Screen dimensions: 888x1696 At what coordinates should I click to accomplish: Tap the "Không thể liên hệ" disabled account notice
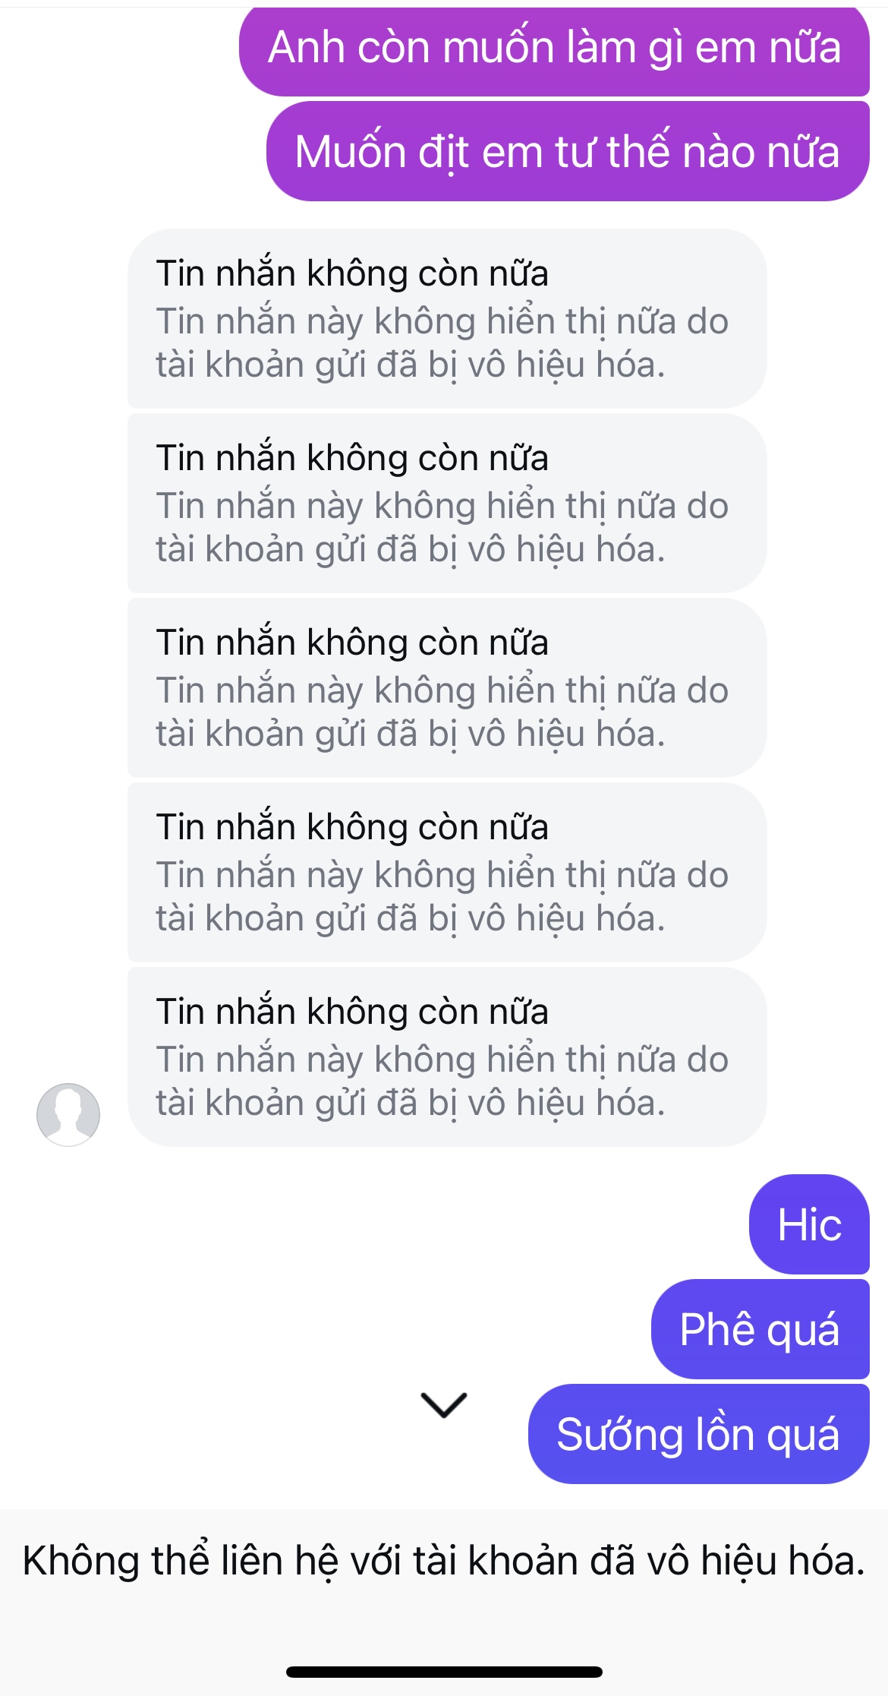coord(444,1562)
